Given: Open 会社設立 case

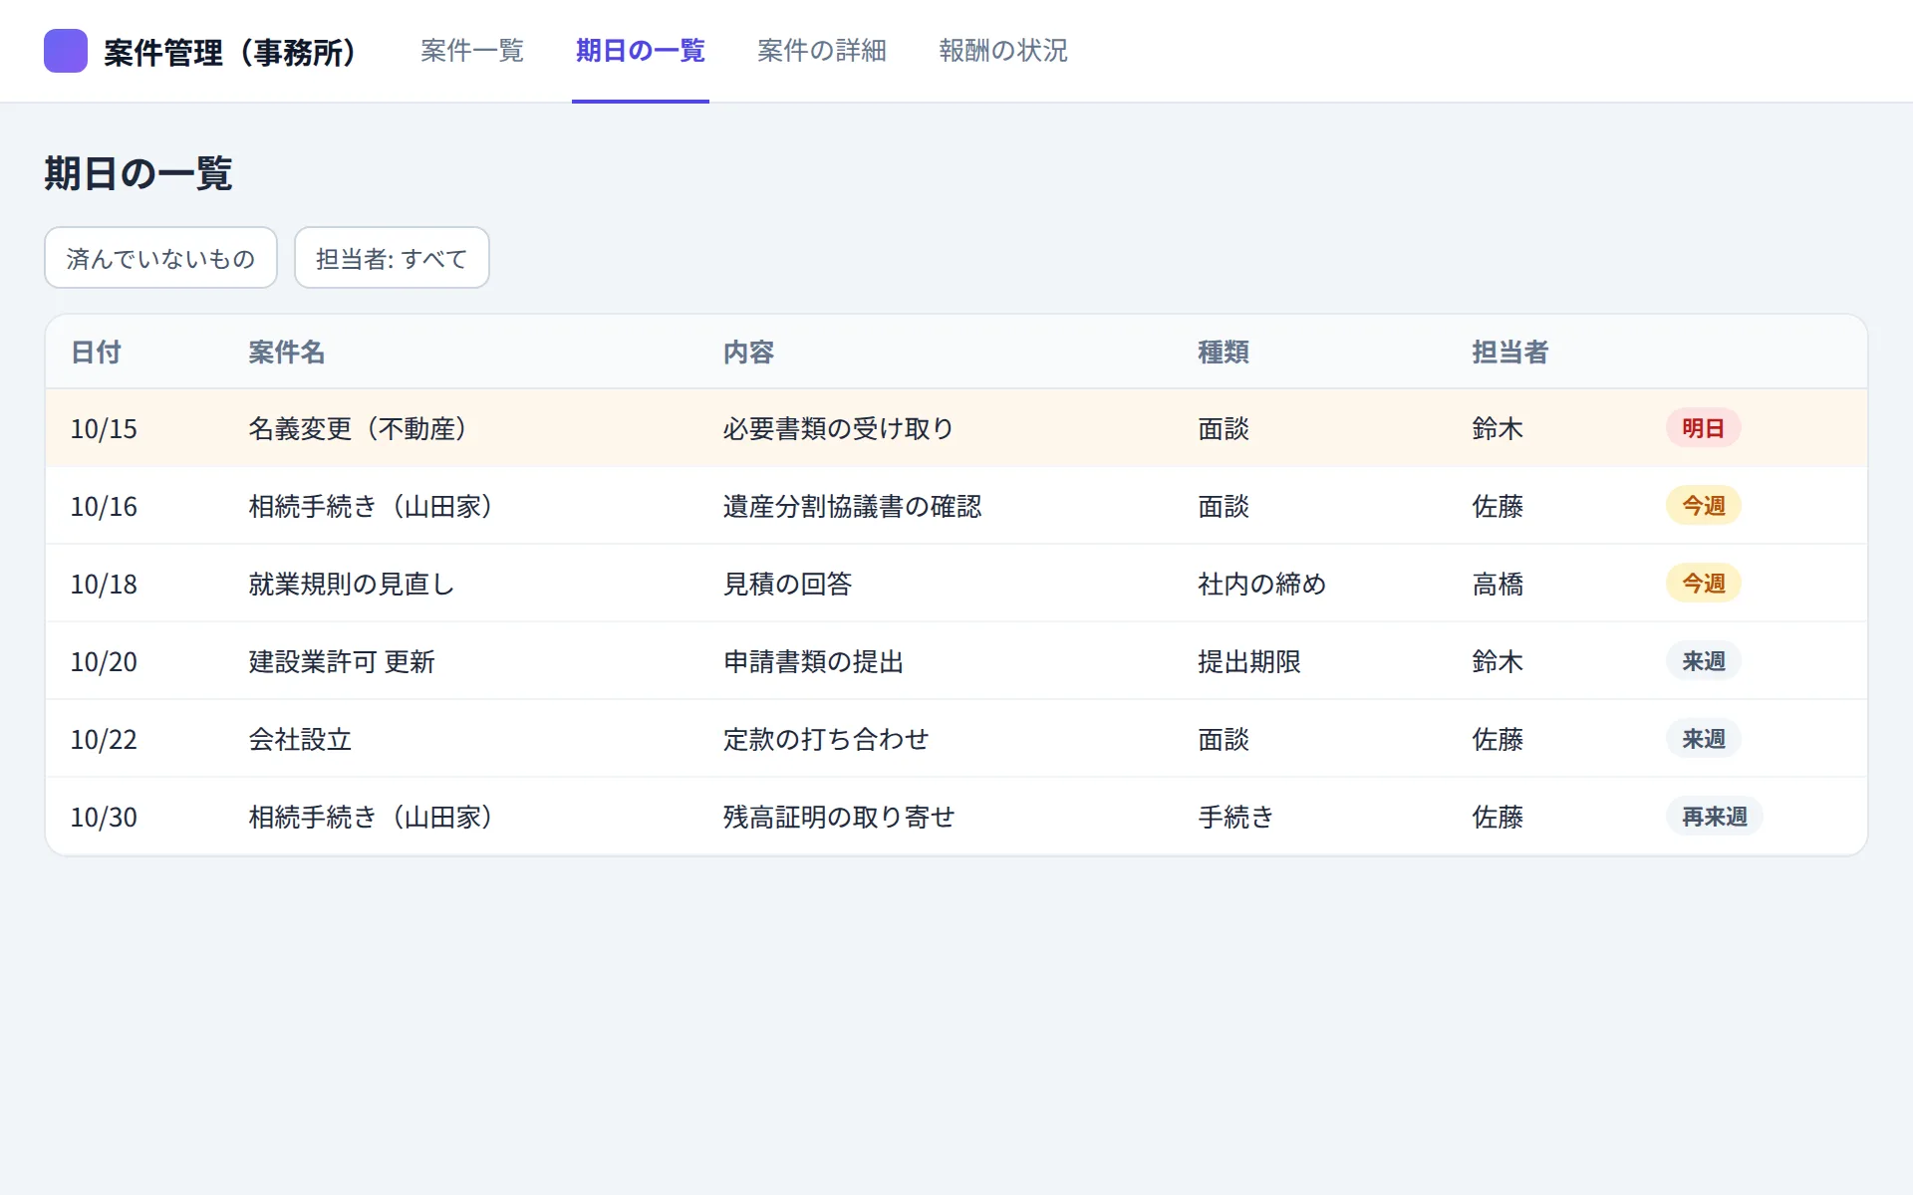Looking at the screenshot, I should click(300, 740).
